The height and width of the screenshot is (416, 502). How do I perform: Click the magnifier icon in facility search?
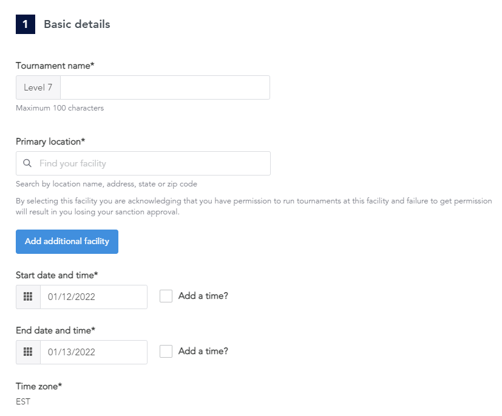pyautogui.click(x=27, y=163)
